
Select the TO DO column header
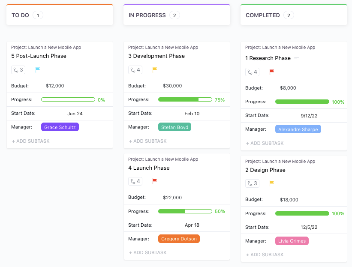tap(20, 15)
